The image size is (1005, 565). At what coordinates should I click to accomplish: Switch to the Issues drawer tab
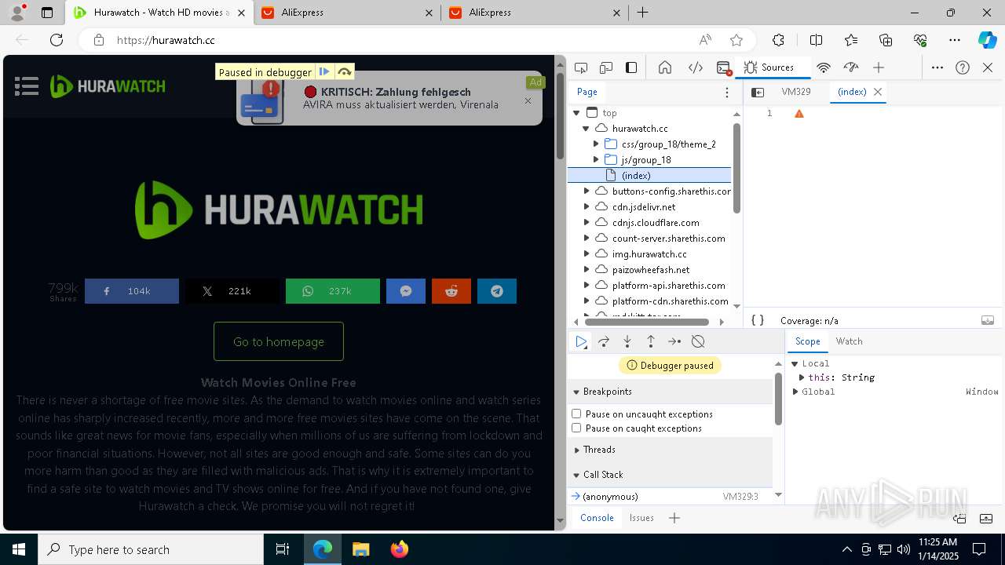[x=641, y=518]
